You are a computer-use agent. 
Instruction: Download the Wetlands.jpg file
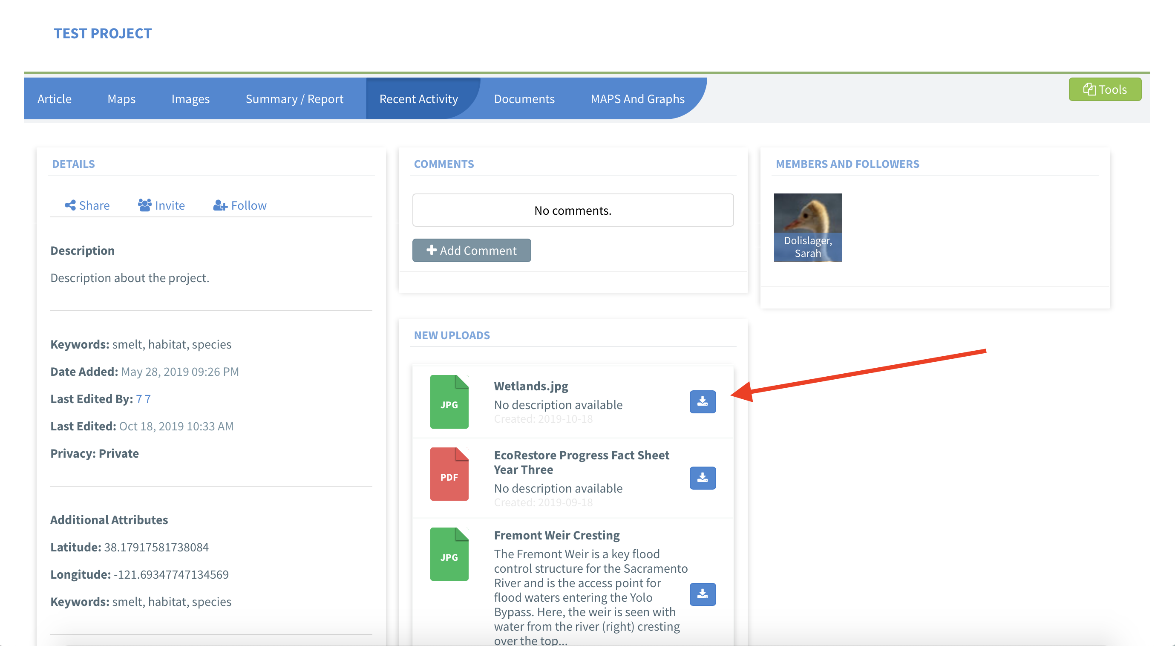[x=703, y=401]
